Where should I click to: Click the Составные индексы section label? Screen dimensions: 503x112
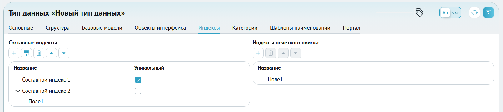33,43
